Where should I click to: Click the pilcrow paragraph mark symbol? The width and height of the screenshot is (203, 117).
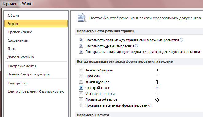(x=157, y=82)
